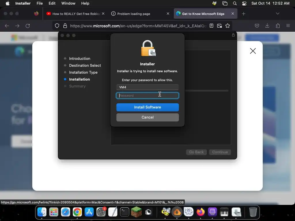Open Google Chrome from the Dock
This screenshot has height=221, width=295.
coord(77,212)
